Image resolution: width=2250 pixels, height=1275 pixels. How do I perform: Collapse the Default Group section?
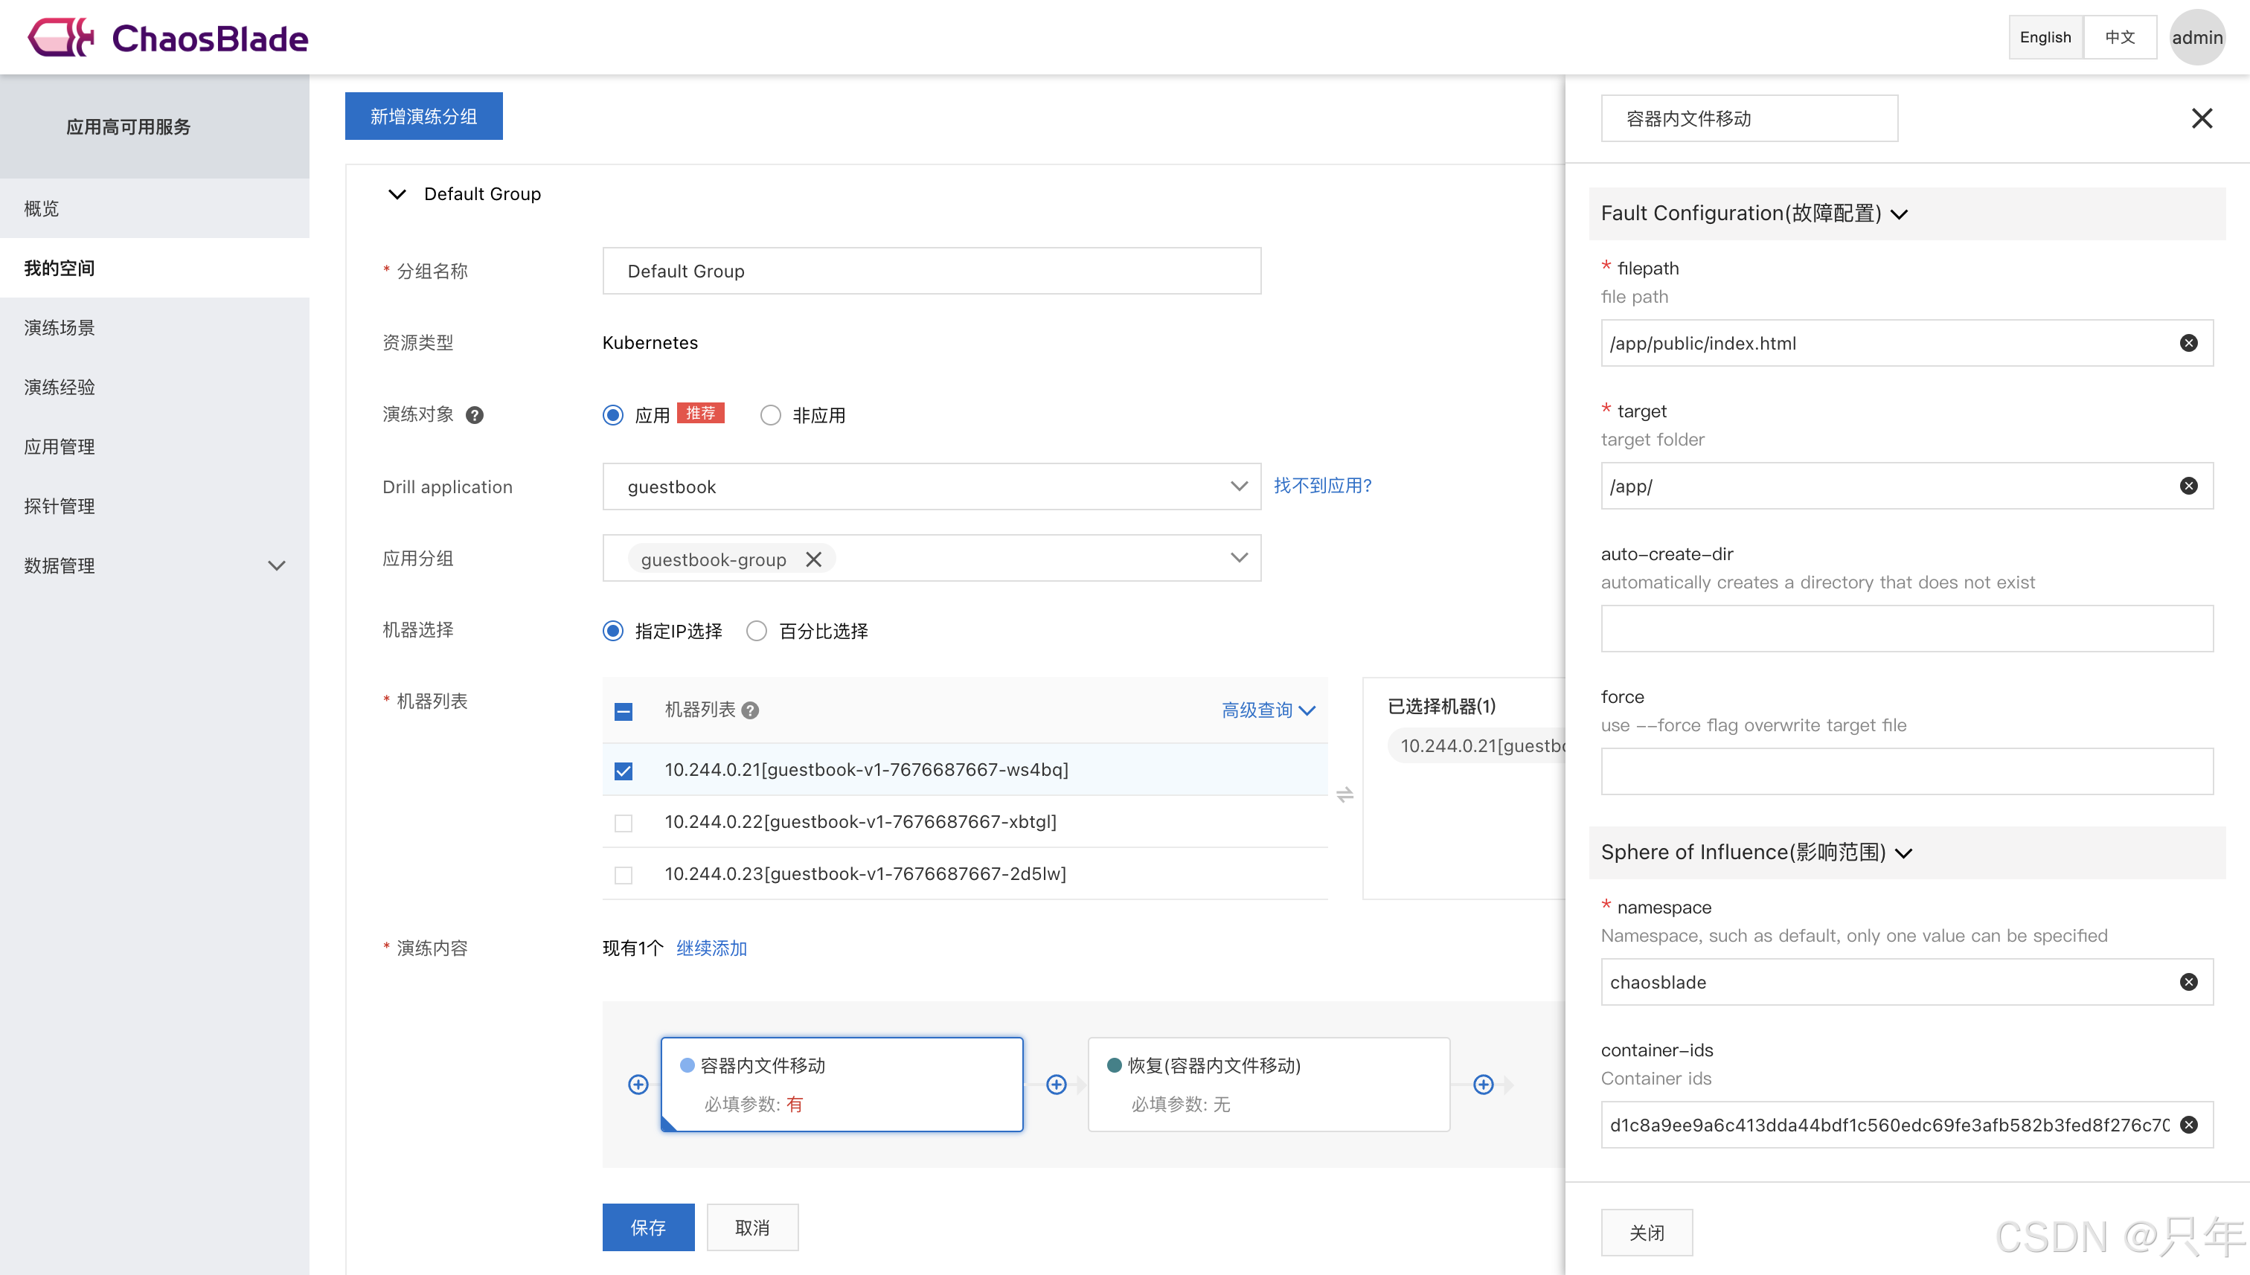pos(397,194)
